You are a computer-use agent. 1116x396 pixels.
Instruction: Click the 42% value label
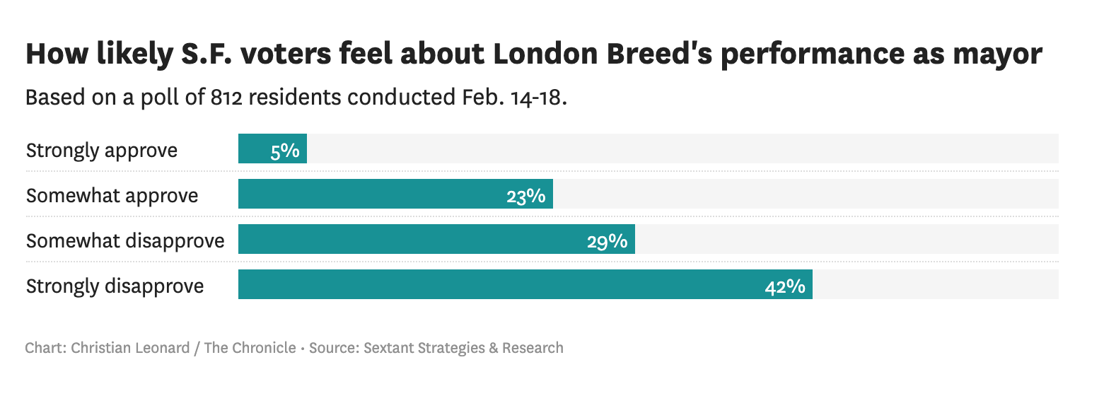point(785,286)
